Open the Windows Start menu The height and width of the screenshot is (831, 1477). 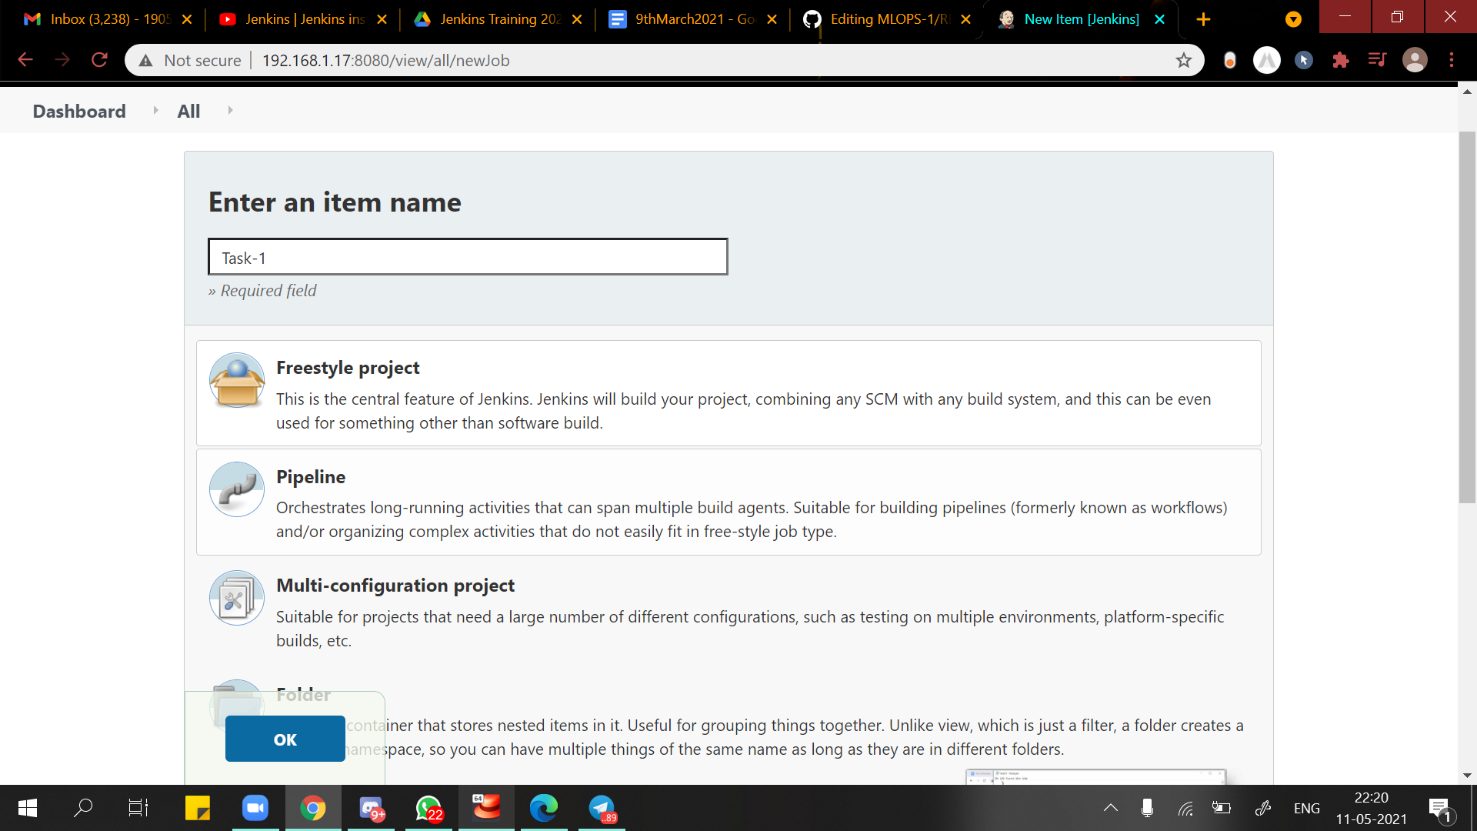28,808
